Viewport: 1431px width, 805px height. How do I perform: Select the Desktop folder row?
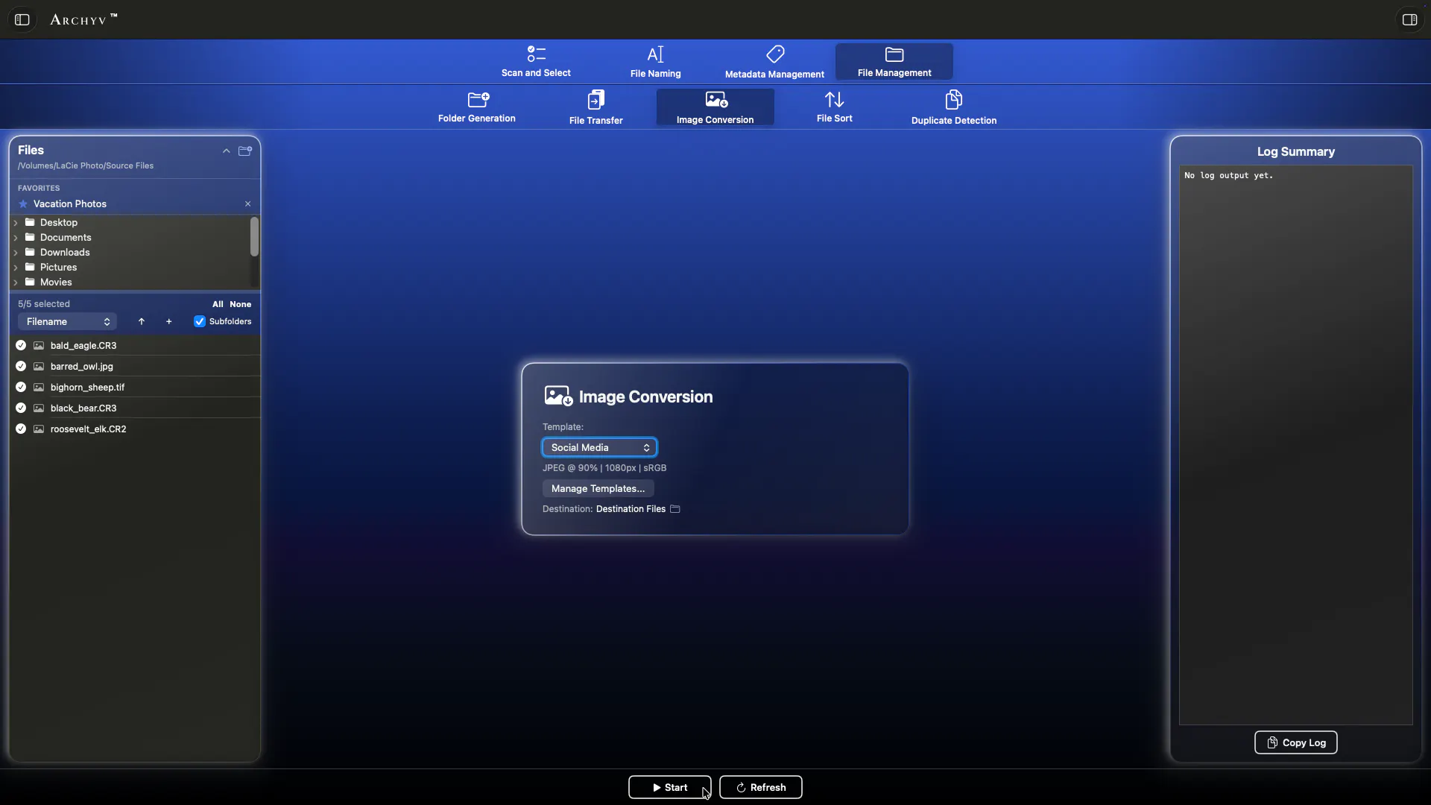(x=130, y=223)
